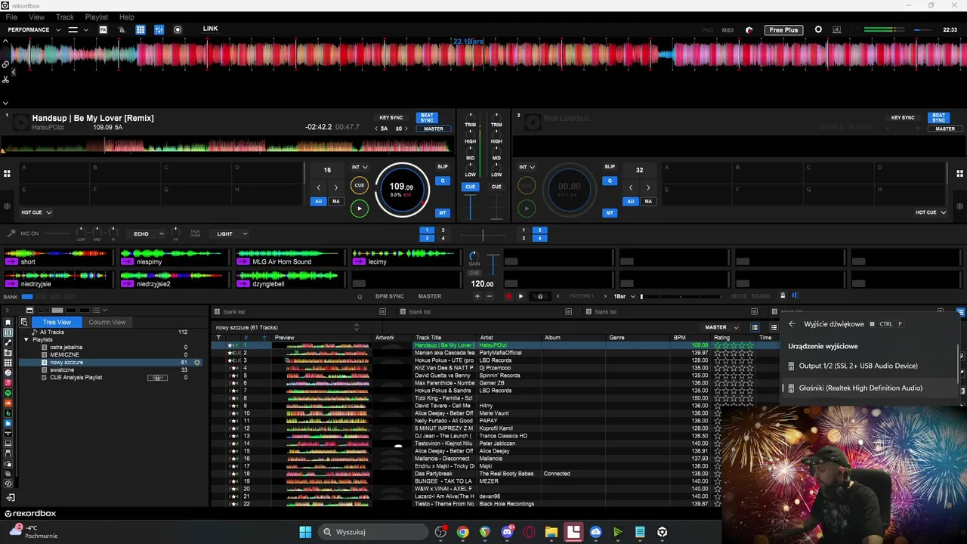Click sampler minus button near BPM 120
Image resolution: width=967 pixels, height=544 pixels.
[x=490, y=296]
